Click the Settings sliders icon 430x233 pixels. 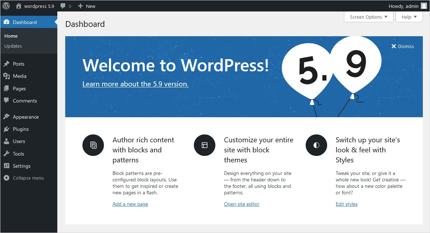pyautogui.click(x=6, y=166)
